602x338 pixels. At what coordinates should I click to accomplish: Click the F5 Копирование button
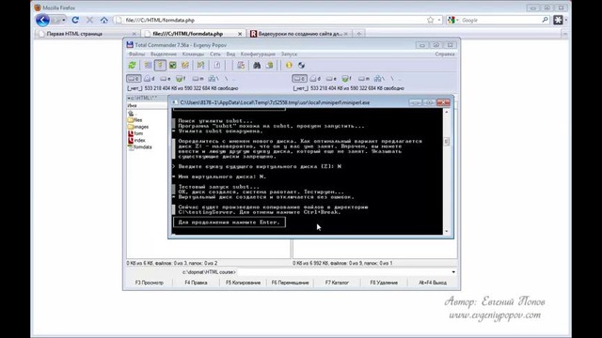tap(243, 283)
